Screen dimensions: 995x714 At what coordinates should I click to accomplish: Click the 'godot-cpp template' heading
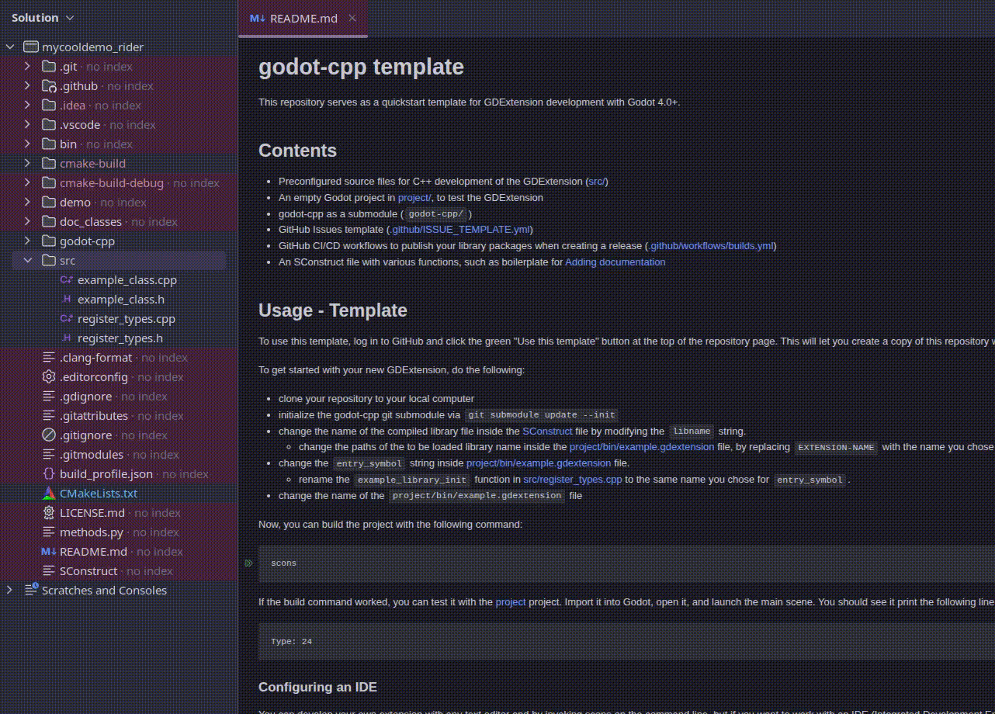click(x=361, y=68)
